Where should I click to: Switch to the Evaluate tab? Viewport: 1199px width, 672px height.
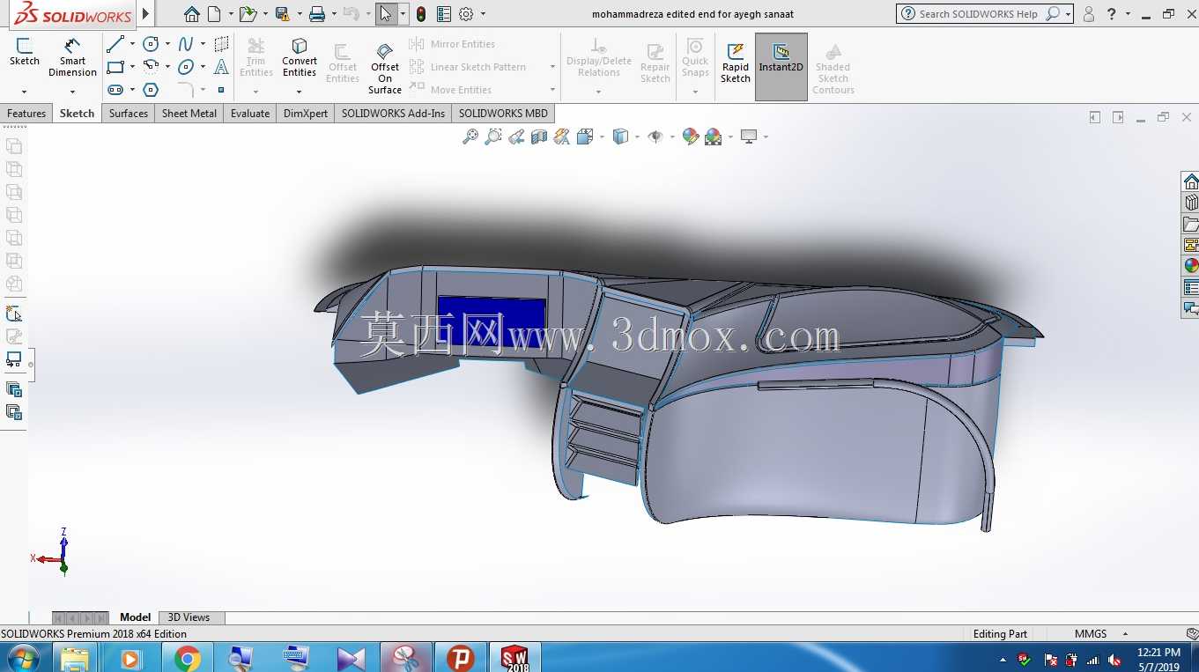(x=250, y=114)
